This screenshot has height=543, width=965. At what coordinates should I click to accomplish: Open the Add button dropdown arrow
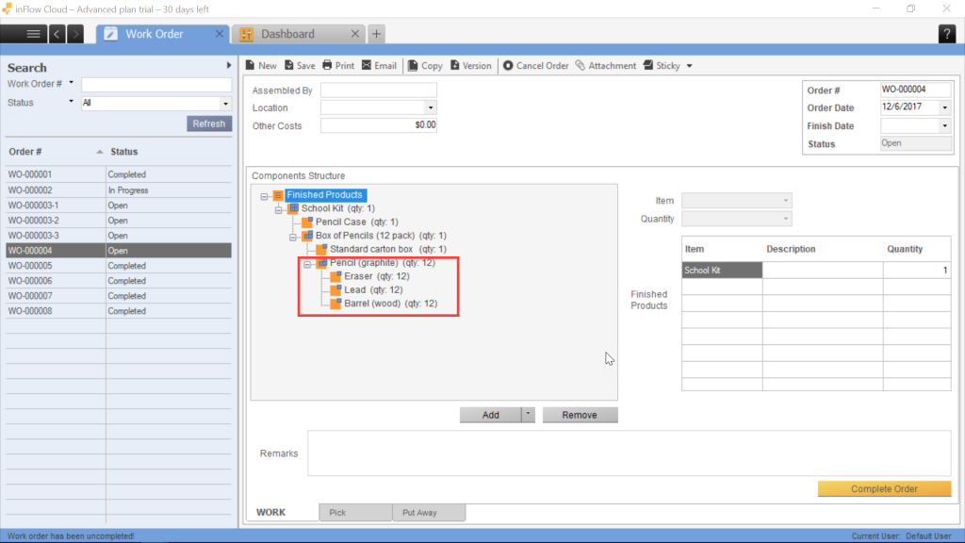click(528, 415)
